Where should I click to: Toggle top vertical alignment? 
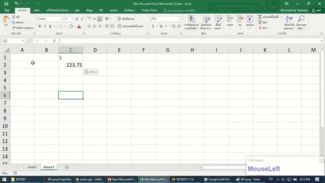click(89, 19)
